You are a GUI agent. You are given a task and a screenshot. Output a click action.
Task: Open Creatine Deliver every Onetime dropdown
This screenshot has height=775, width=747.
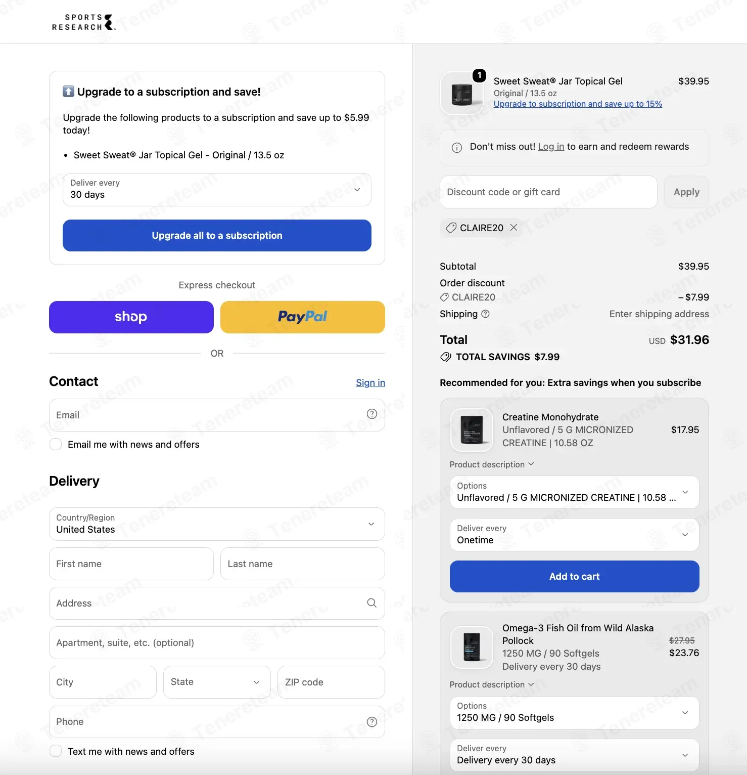[575, 535]
